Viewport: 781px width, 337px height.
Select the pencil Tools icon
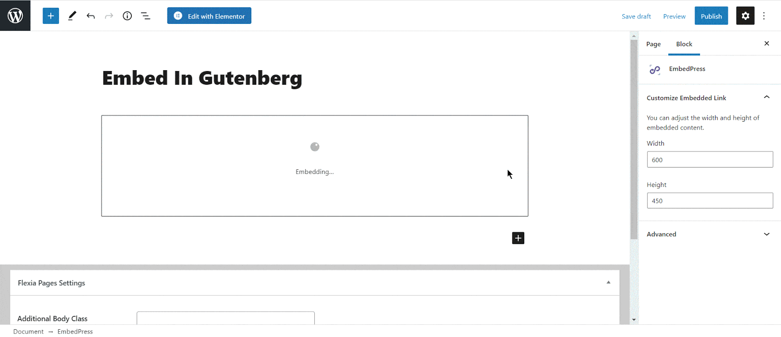tap(72, 16)
